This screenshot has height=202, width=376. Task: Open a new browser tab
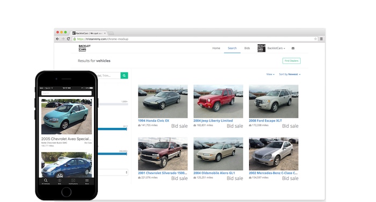coord(111,33)
